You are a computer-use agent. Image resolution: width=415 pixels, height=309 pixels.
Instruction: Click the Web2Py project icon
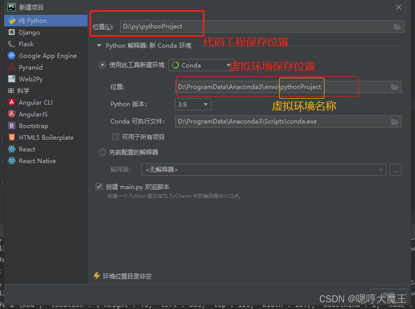coord(12,79)
